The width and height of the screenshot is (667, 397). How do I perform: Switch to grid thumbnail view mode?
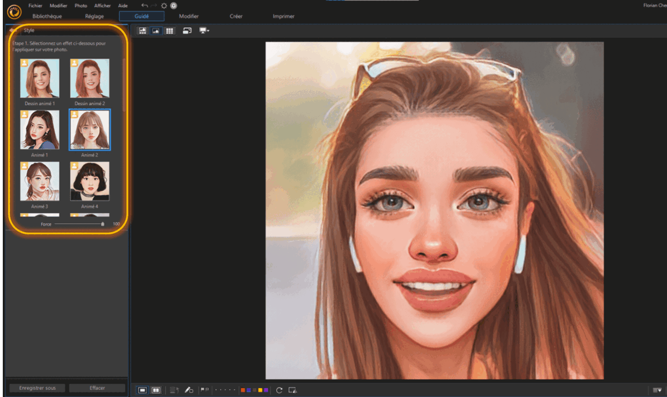(x=170, y=31)
